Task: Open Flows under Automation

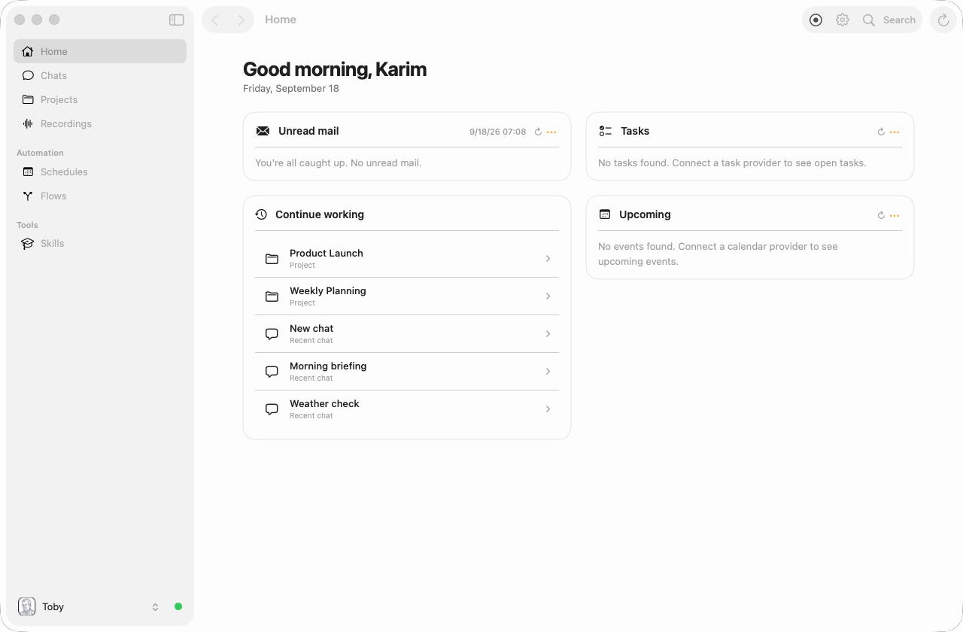Action: [100, 196]
